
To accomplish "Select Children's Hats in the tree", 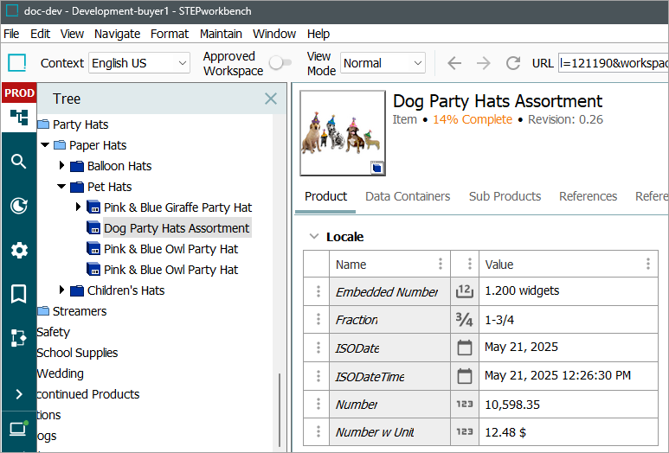I will click(x=125, y=290).
